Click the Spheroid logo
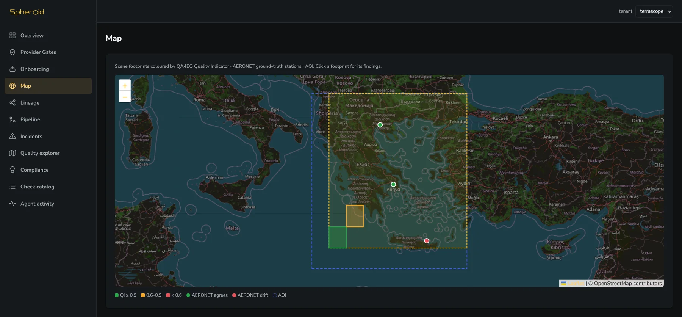Image resolution: width=682 pixels, height=317 pixels. [x=27, y=12]
